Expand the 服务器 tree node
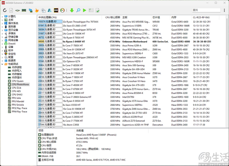 (x=2, y=27)
